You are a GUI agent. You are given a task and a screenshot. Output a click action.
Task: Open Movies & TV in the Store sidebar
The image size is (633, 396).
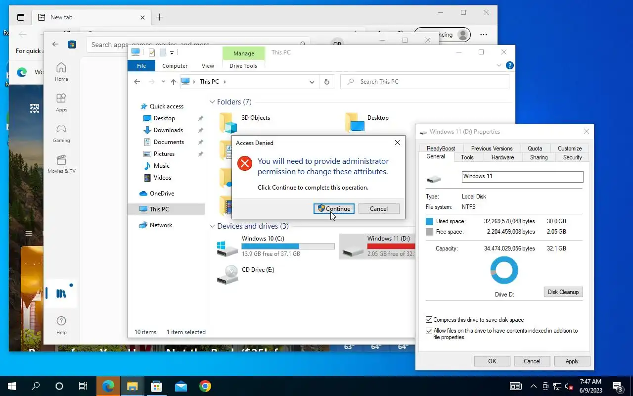(61, 164)
